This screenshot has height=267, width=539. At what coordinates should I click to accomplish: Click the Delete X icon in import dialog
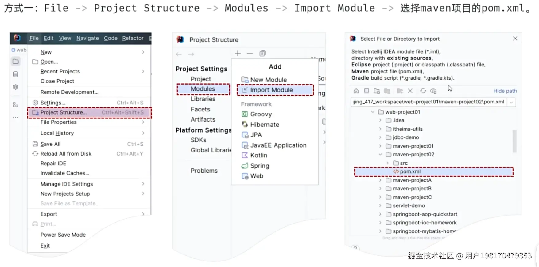(410, 91)
